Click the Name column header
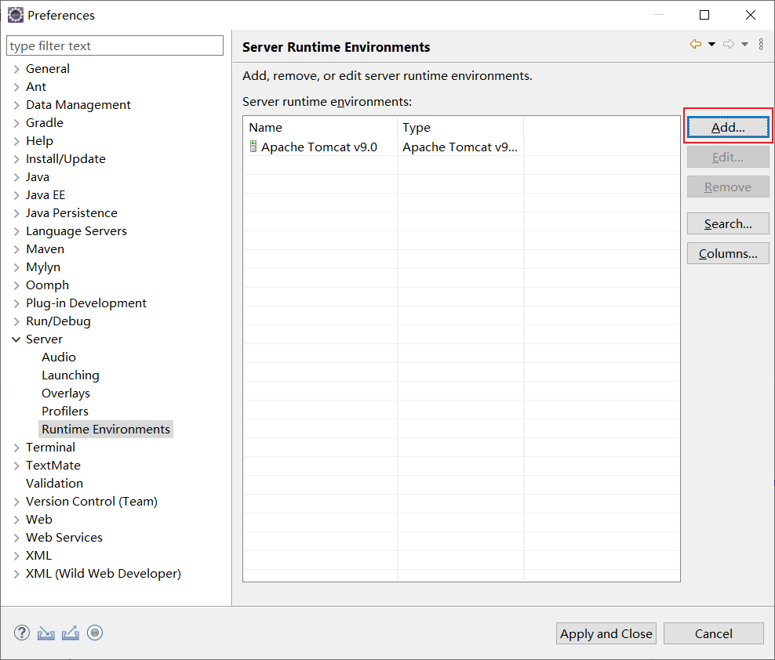This screenshot has width=775, height=660. 320,127
